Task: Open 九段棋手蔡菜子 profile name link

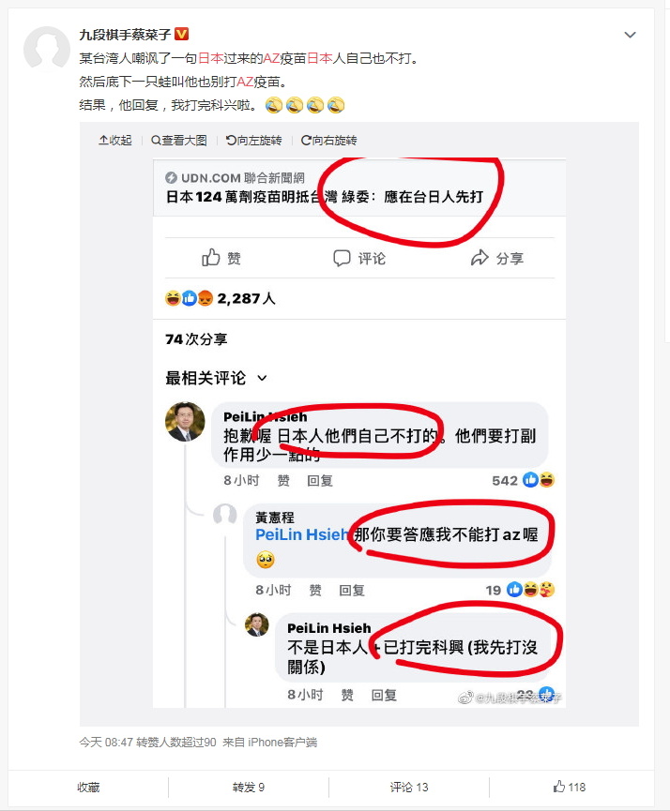Action: (125, 35)
